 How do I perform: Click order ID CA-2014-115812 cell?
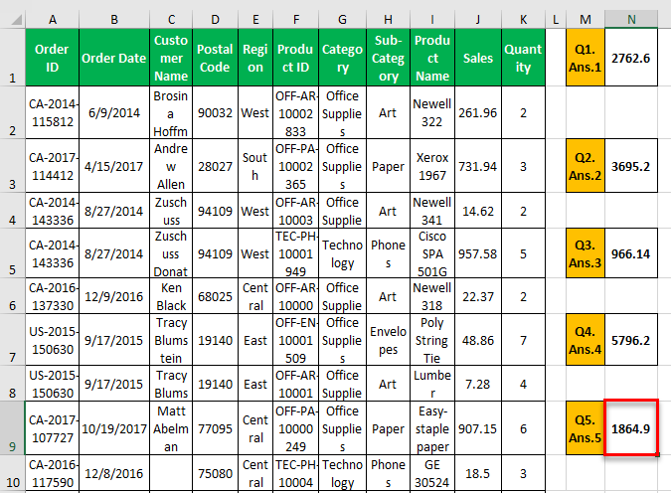pyautogui.click(x=53, y=112)
